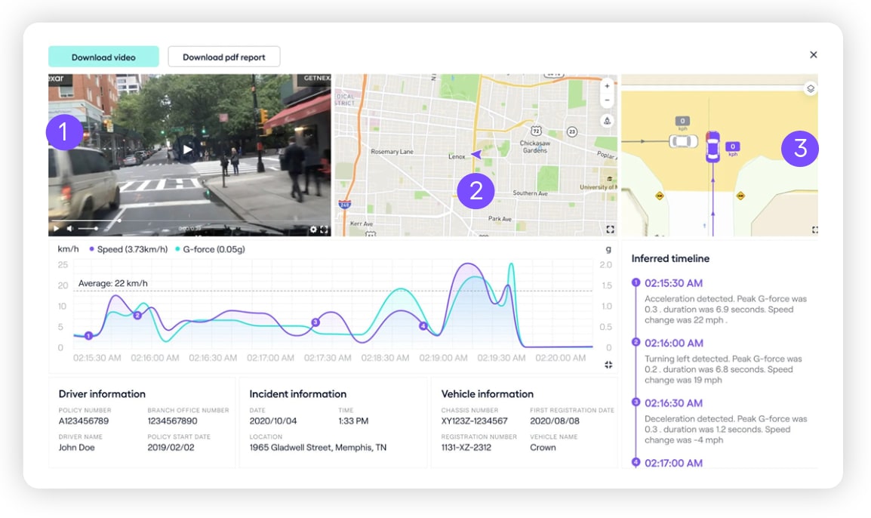871x518 pixels.
Task: Expand collision reconstruction view to fullscreen
Action: point(814,230)
